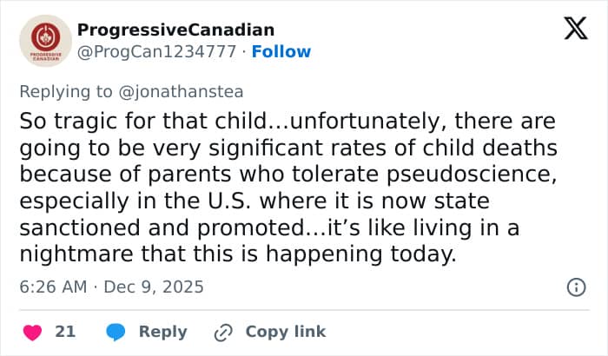
Task: Click the chain link copy icon
Action: click(x=223, y=332)
